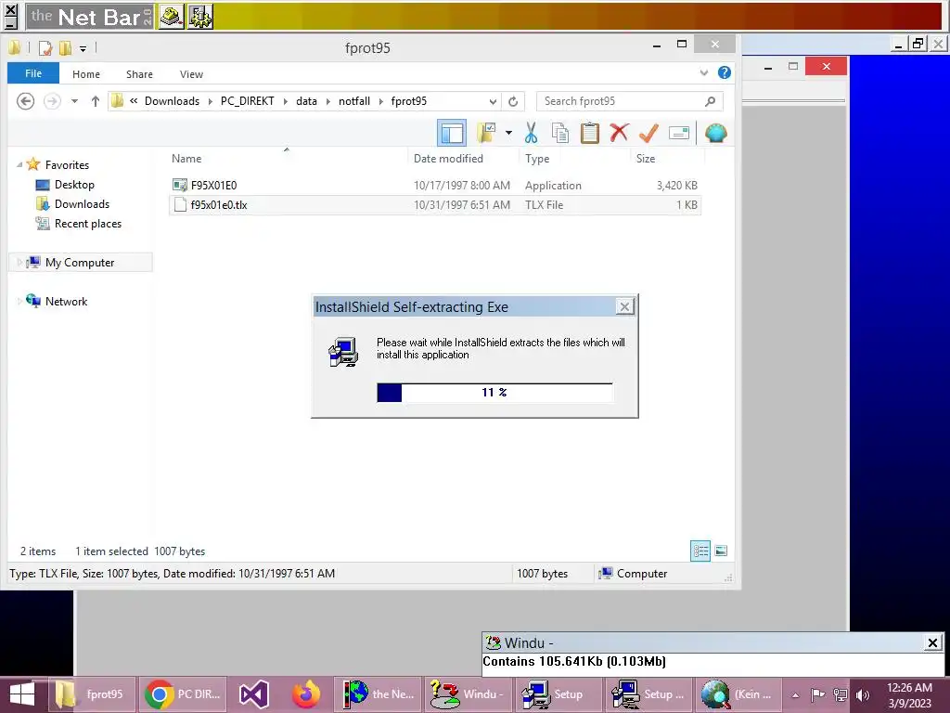
Task: Sort by the Size column header
Action: click(646, 159)
